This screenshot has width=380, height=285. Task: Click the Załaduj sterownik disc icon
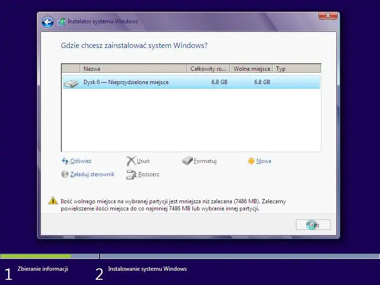point(65,174)
